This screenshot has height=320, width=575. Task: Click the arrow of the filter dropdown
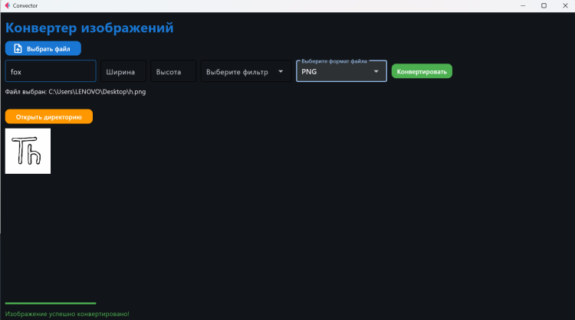click(280, 71)
